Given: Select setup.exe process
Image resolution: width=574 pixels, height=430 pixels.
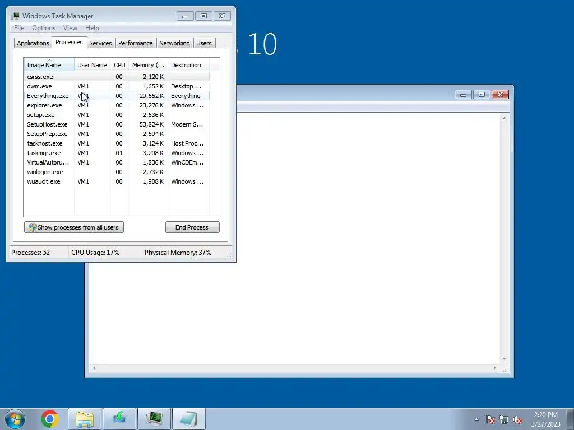Looking at the screenshot, I should coord(117,115).
